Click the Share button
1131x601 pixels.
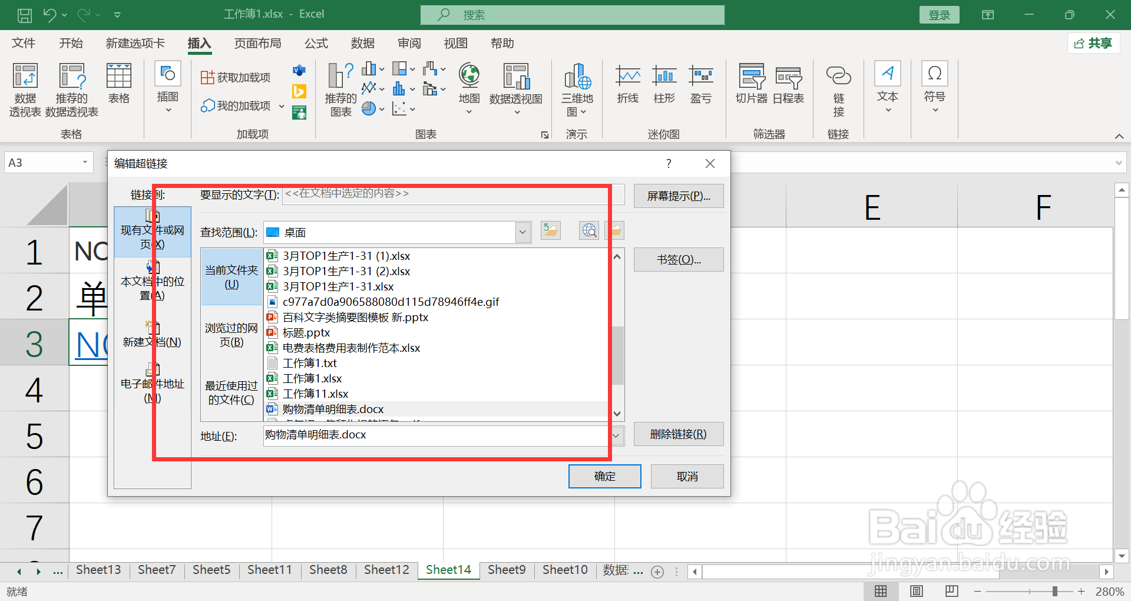[x=1094, y=43]
